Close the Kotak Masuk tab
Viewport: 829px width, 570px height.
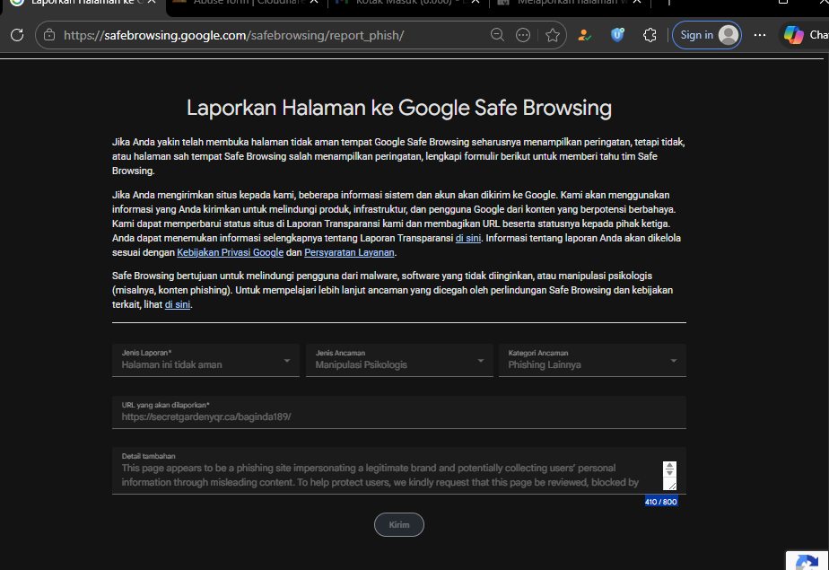[x=476, y=2]
